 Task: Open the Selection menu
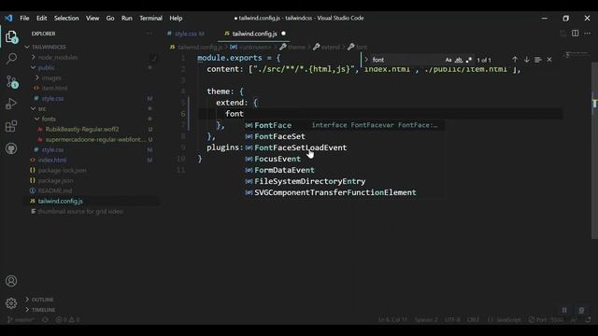coord(66,18)
